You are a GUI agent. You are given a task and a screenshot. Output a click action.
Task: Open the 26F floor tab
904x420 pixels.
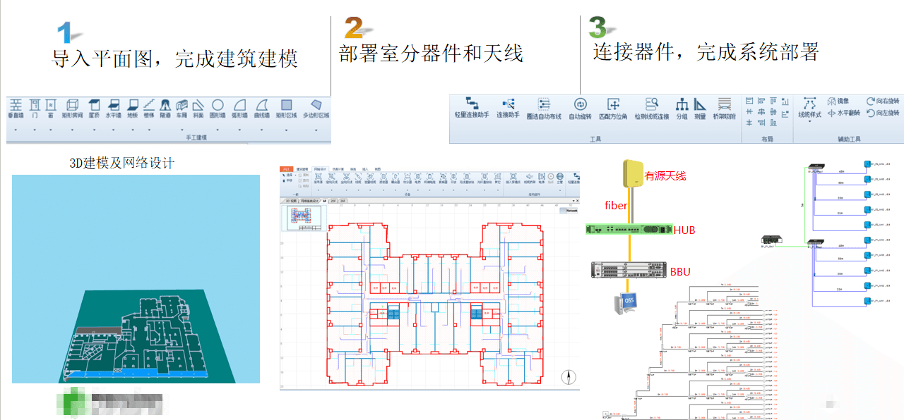coord(343,201)
